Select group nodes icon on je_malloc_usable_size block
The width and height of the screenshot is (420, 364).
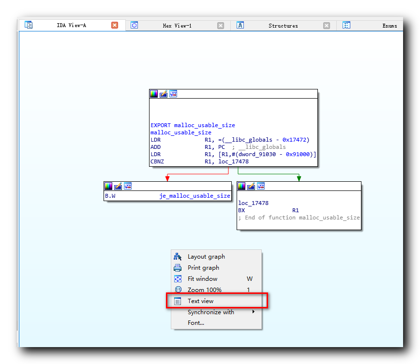pyautogui.click(x=128, y=186)
